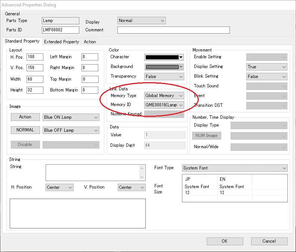The image size is (296, 252).
Task: Change the Display Setting dropdown
Action: (266, 67)
